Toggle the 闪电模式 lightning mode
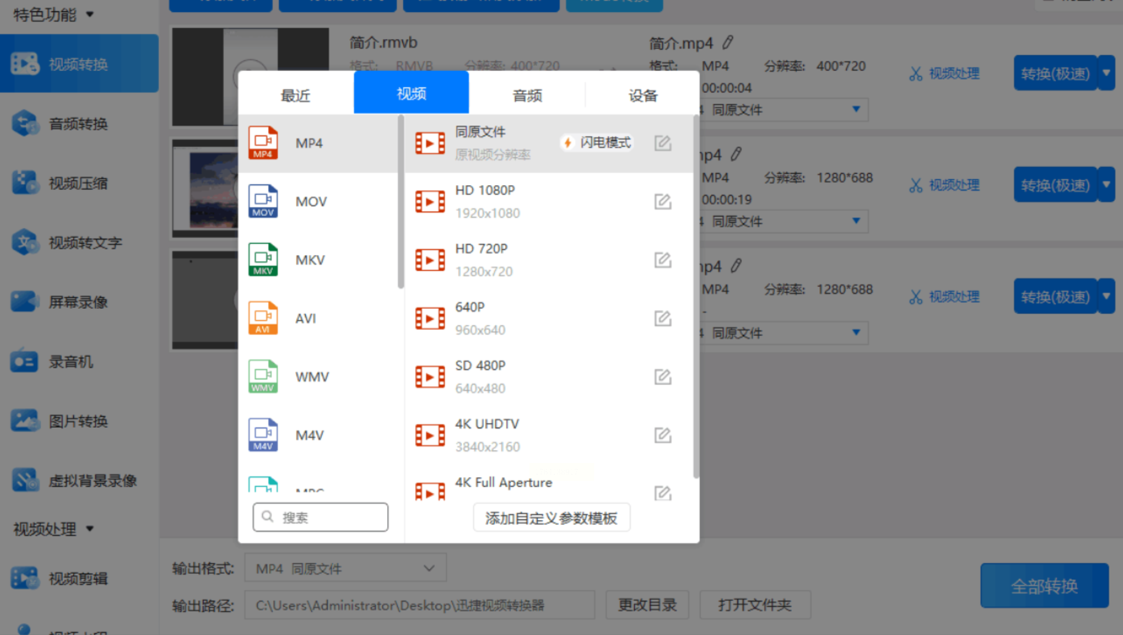 point(597,143)
